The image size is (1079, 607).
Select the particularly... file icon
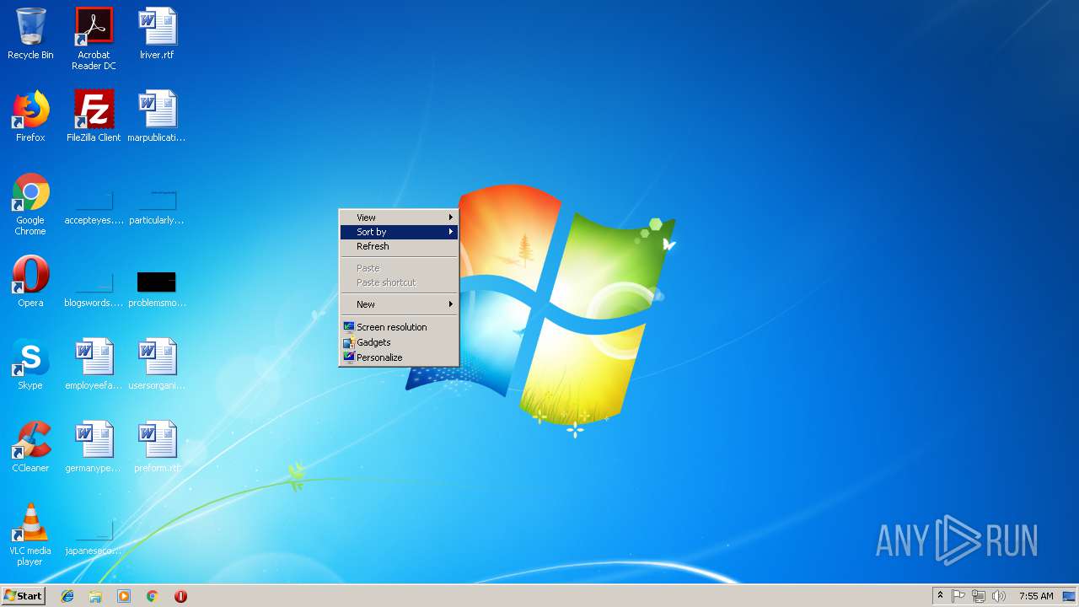click(157, 207)
